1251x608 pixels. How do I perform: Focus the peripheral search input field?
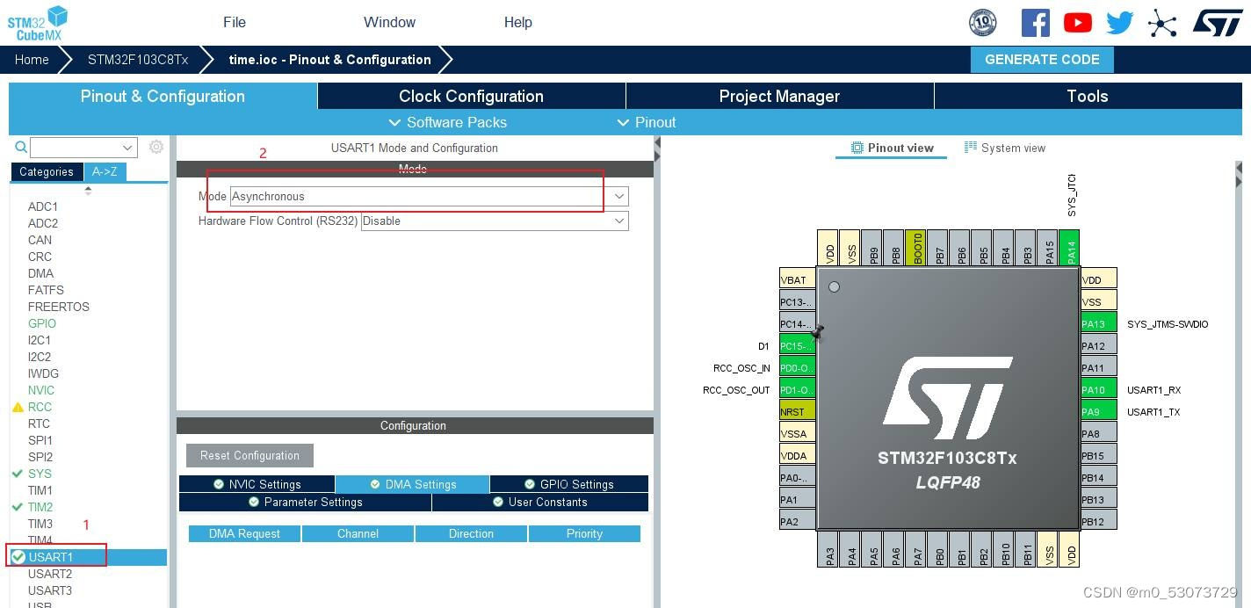pos(76,148)
